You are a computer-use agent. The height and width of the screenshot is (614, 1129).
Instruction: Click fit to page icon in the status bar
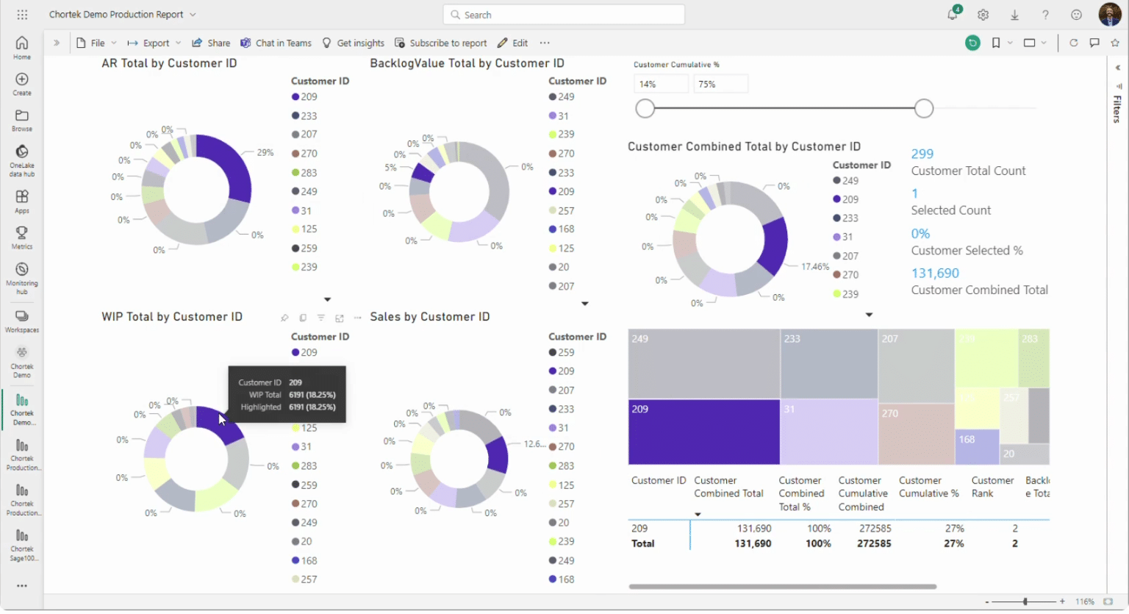pyautogui.click(x=1108, y=601)
